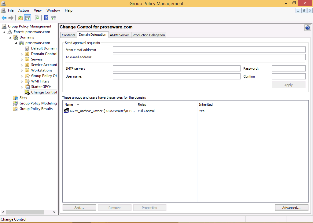Click the Add... button
This screenshot has height=223, width=313.
coord(79,208)
